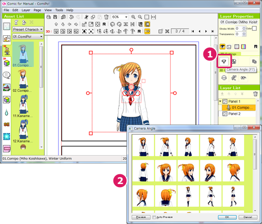Click the Stroke Width input field
The width and height of the screenshot is (262, 224).
point(239,28)
